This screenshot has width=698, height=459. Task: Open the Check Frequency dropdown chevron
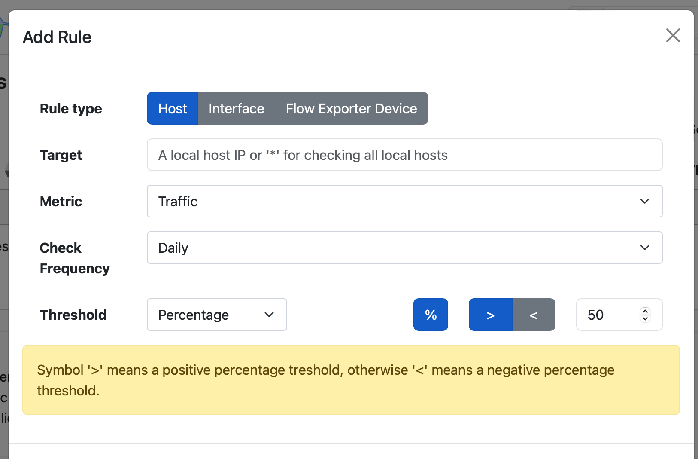644,248
